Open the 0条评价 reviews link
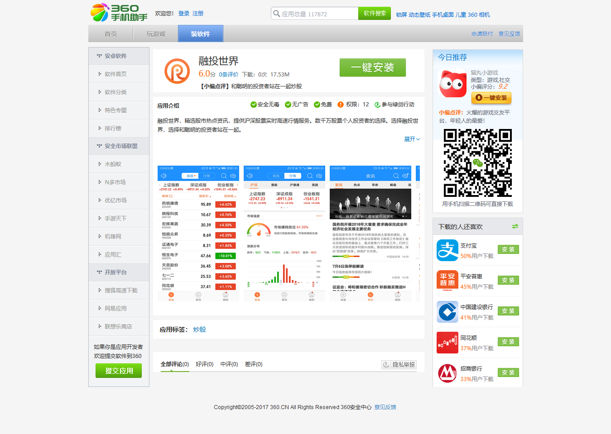 [x=229, y=75]
